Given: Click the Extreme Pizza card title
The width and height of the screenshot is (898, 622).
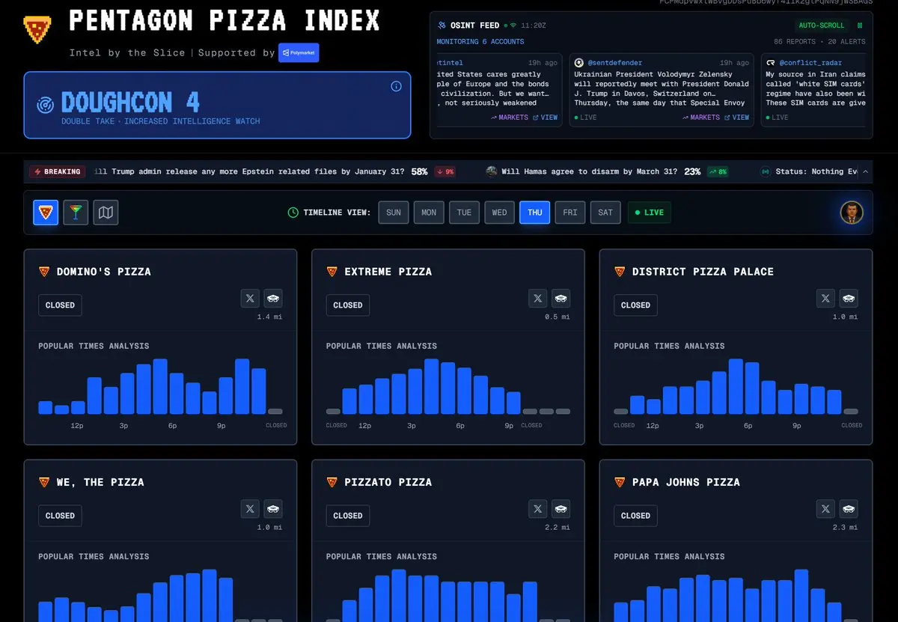Looking at the screenshot, I should coord(388,272).
